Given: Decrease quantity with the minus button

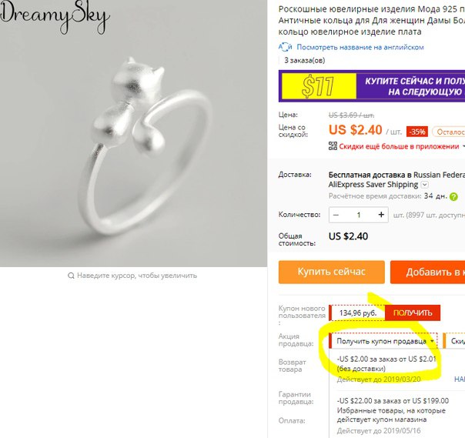Looking at the screenshot, I should [336, 215].
